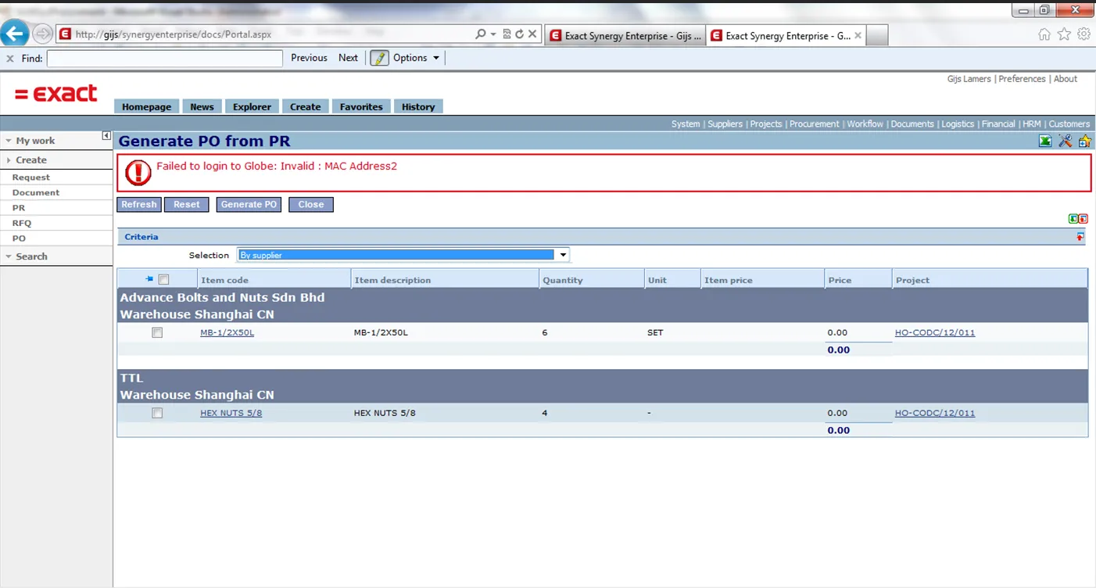Toggle the select-all checkbox in table header
This screenshot has width=1096, height=588.
[163, 279]
